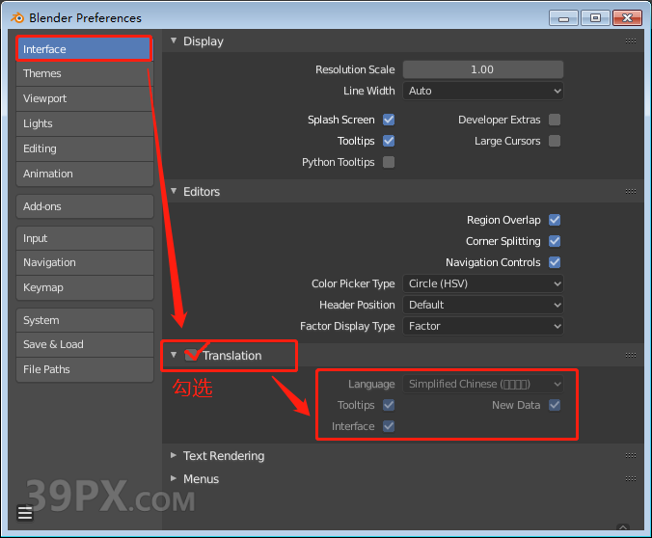The image size is (652, 538).
Task: Click the Display panel drag grip icon
Action: [x=630, y=41]
